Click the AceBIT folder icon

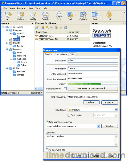pyautogui.click(x=14, y=33)
